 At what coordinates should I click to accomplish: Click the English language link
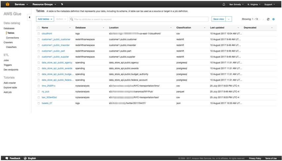click(x=32, y=158)
